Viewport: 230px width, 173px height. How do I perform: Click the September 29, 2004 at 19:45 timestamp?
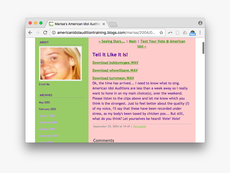click(x=112, y=127)
